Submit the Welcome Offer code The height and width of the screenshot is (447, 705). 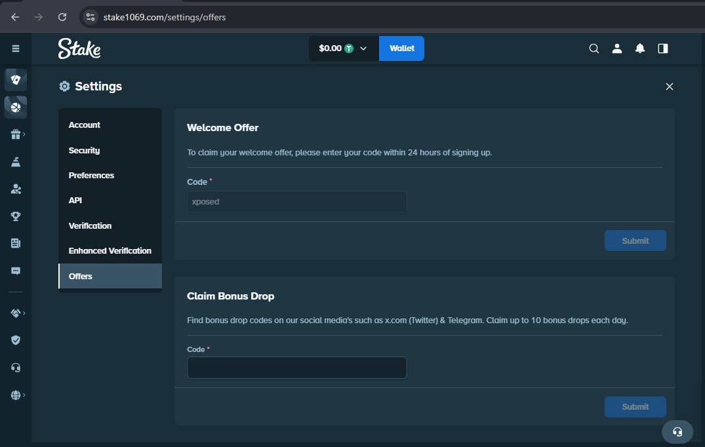click(x=635, y=241)
